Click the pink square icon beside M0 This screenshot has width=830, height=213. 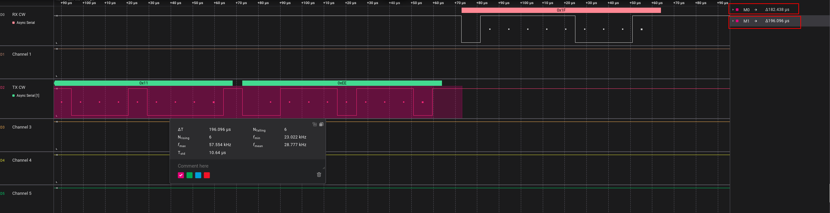click(737, 10)
